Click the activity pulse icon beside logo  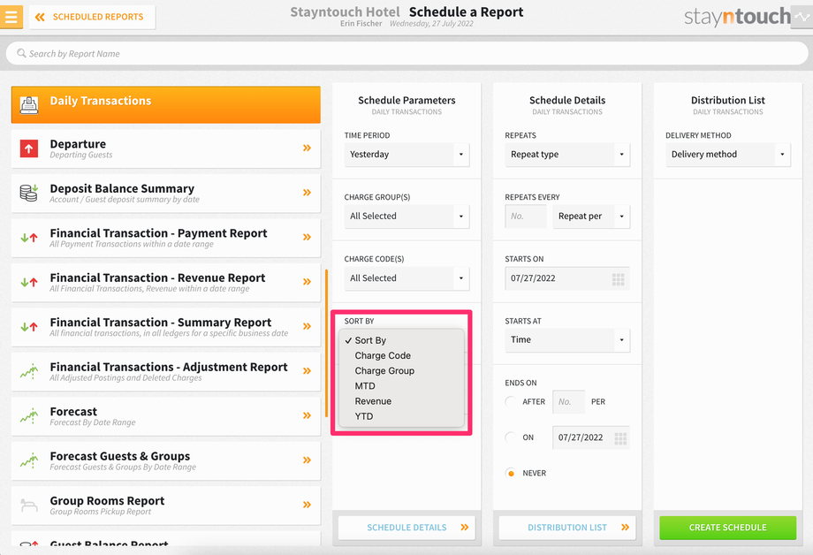pos(802,17)
